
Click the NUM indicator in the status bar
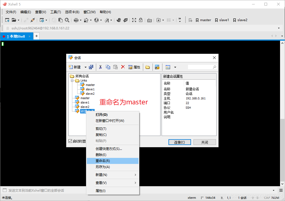coord(275,197)
